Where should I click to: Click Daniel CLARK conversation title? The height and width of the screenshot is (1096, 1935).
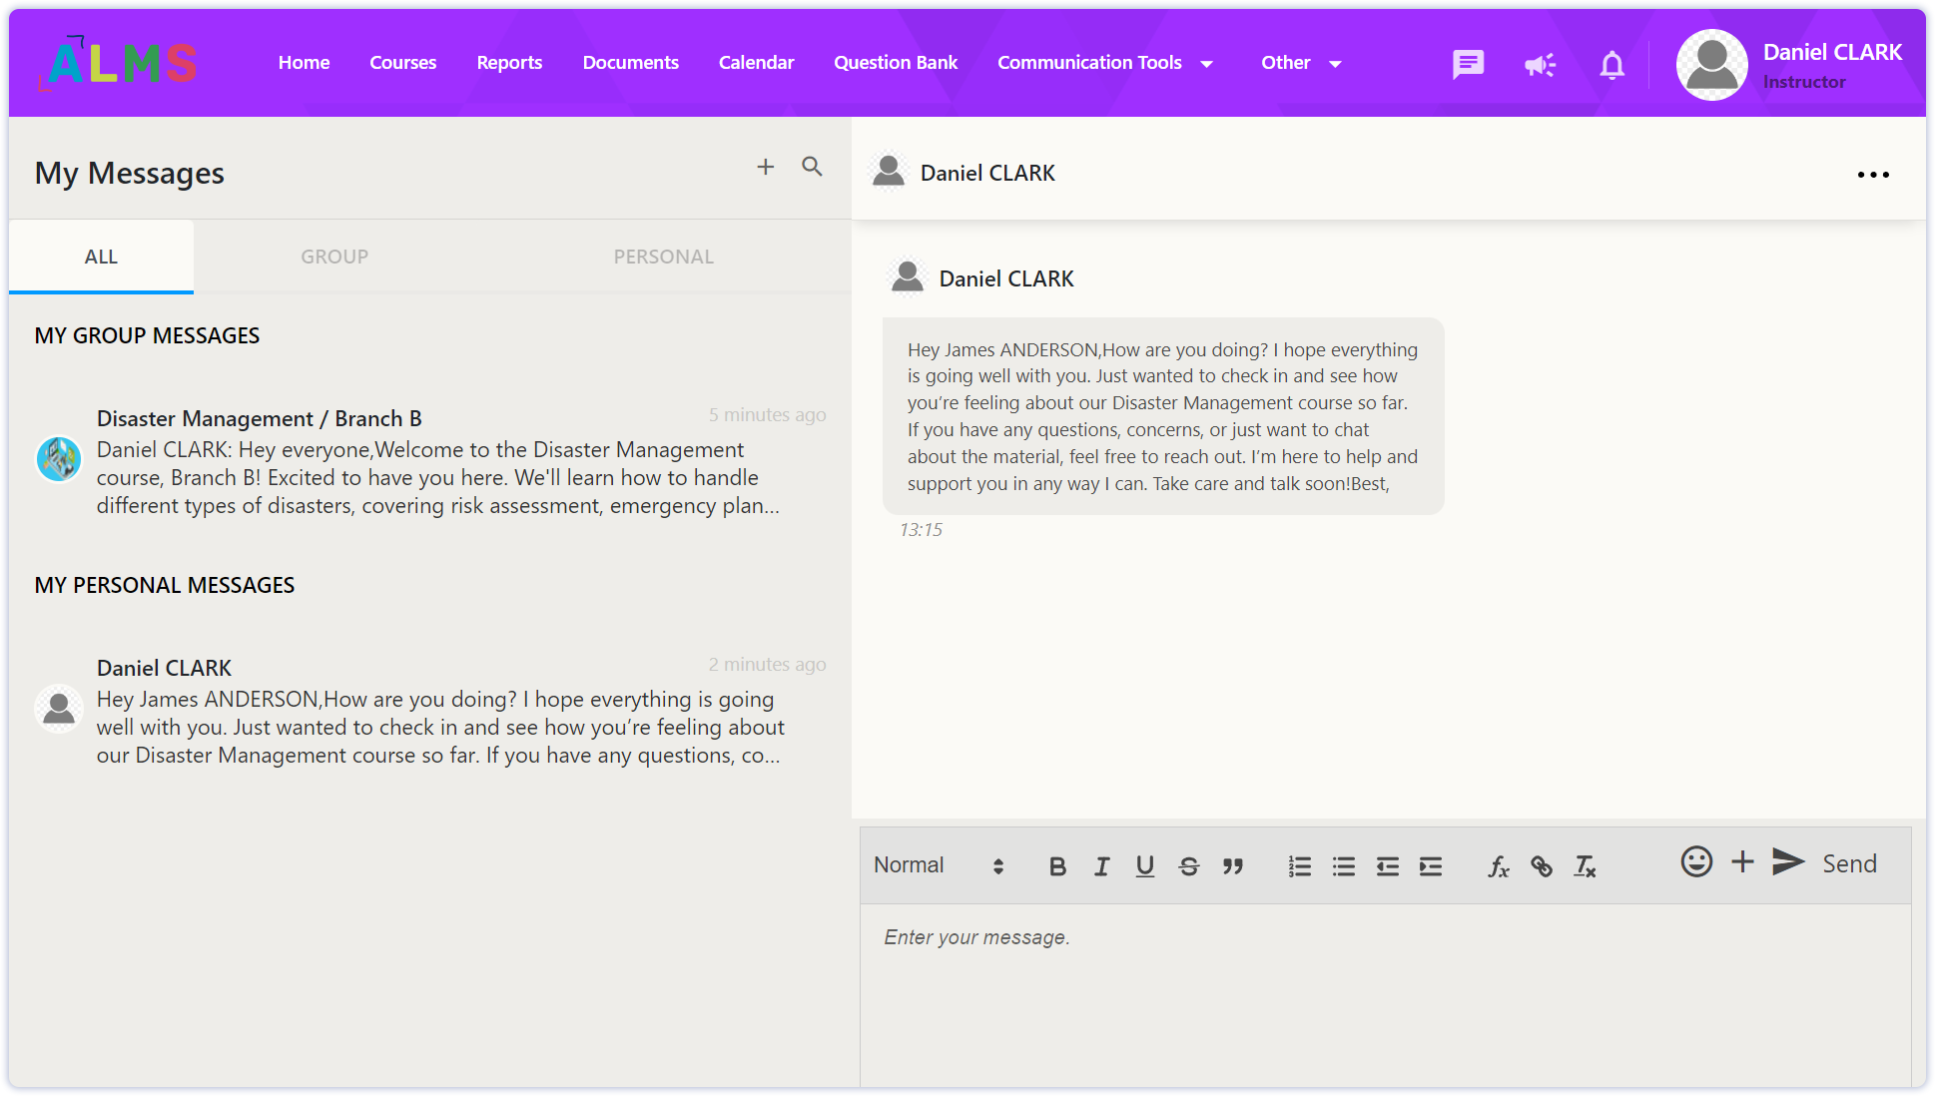click(x=987, y=173)
